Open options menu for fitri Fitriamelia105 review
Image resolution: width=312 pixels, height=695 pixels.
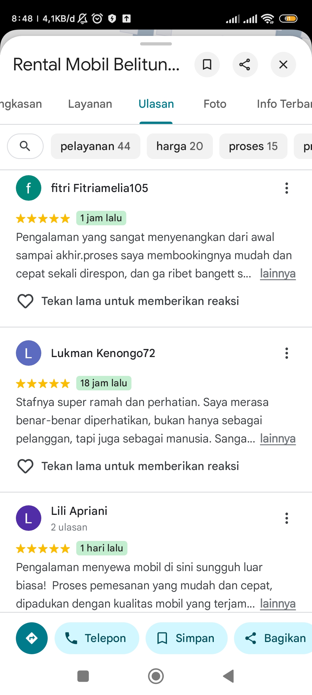287,188
